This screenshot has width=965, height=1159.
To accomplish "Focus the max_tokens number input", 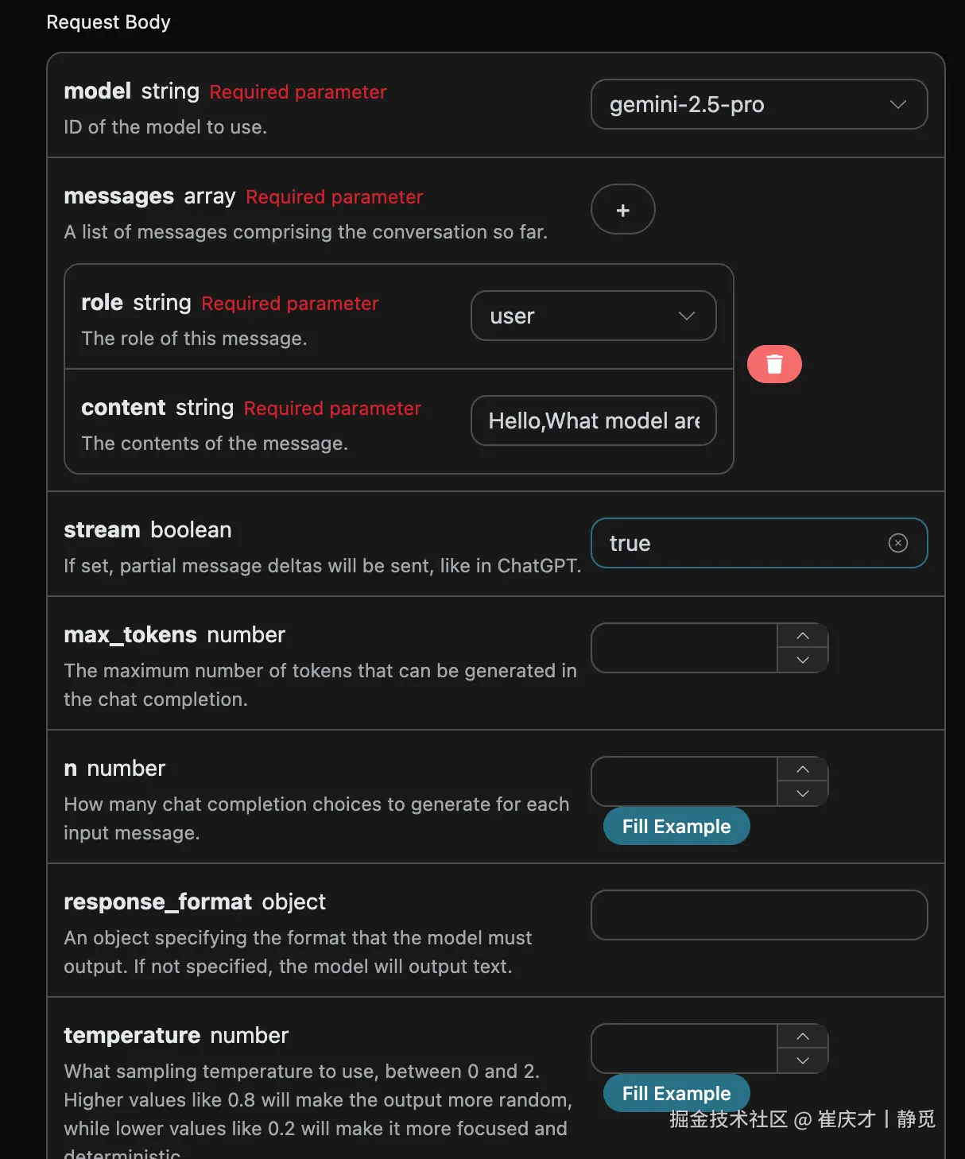I will pos(684,648).
